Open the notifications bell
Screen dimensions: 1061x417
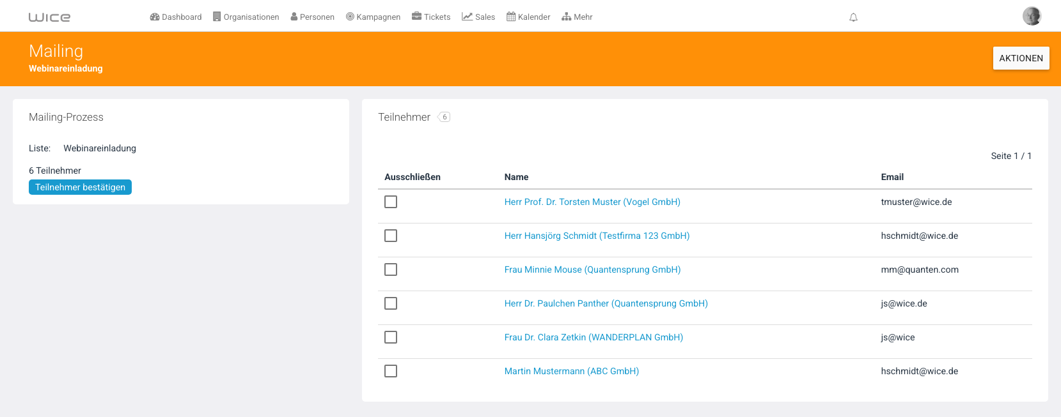[x=853, y=17]
